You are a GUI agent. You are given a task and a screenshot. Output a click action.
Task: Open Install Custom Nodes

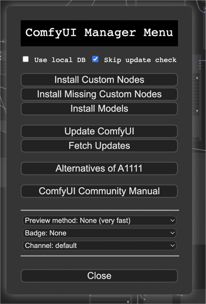(99, 80)
